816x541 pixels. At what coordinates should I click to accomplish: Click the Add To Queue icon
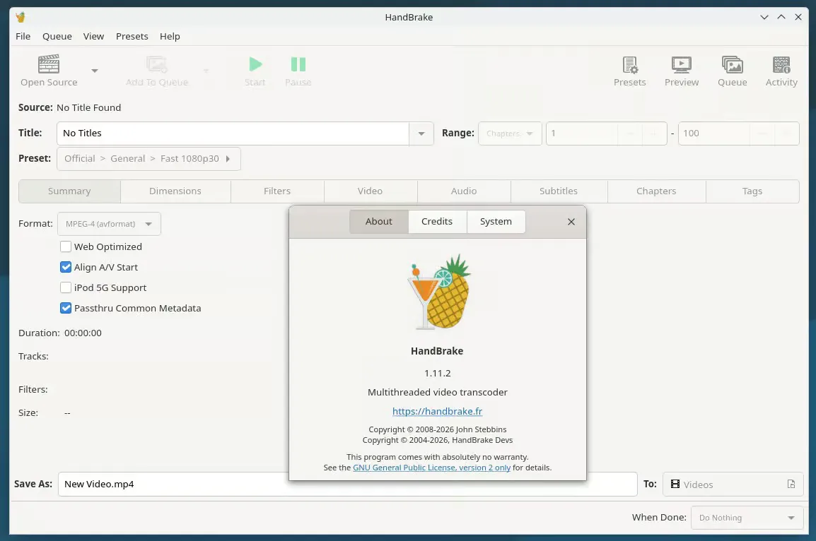pos(157,64)
